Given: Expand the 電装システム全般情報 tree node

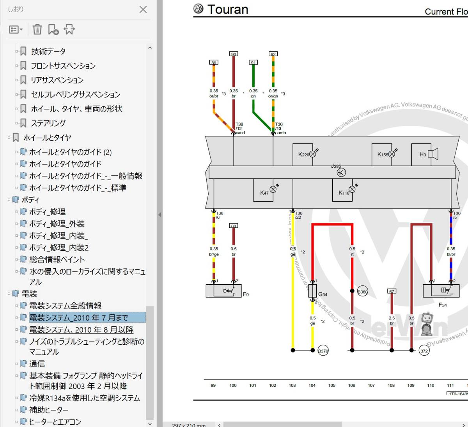Looking at the screenshot, I should (x=17, y=306).
